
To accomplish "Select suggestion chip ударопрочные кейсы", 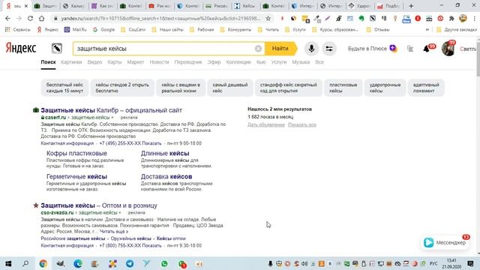I will pyautogui.click(x=385, y=88).
